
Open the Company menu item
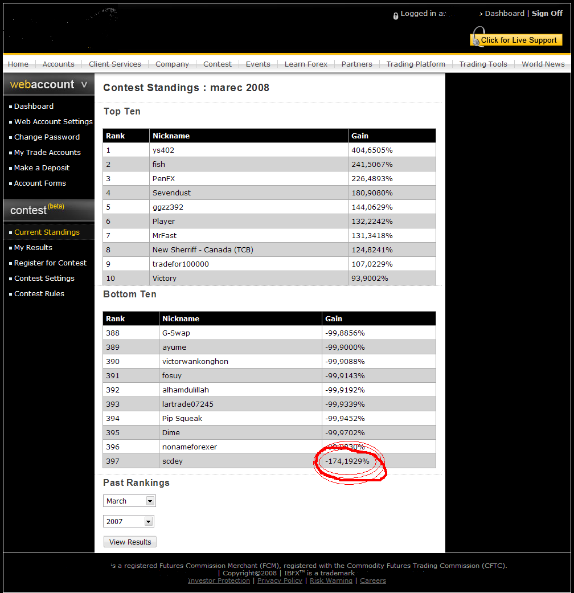point(172,64)
